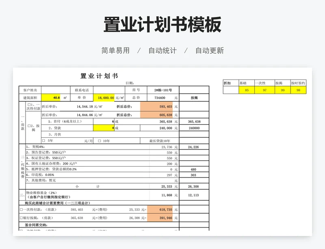This screenshot has width=325, height=249.
Task: Select the yellow 40.8 building area cell
Action: point(51,98)
